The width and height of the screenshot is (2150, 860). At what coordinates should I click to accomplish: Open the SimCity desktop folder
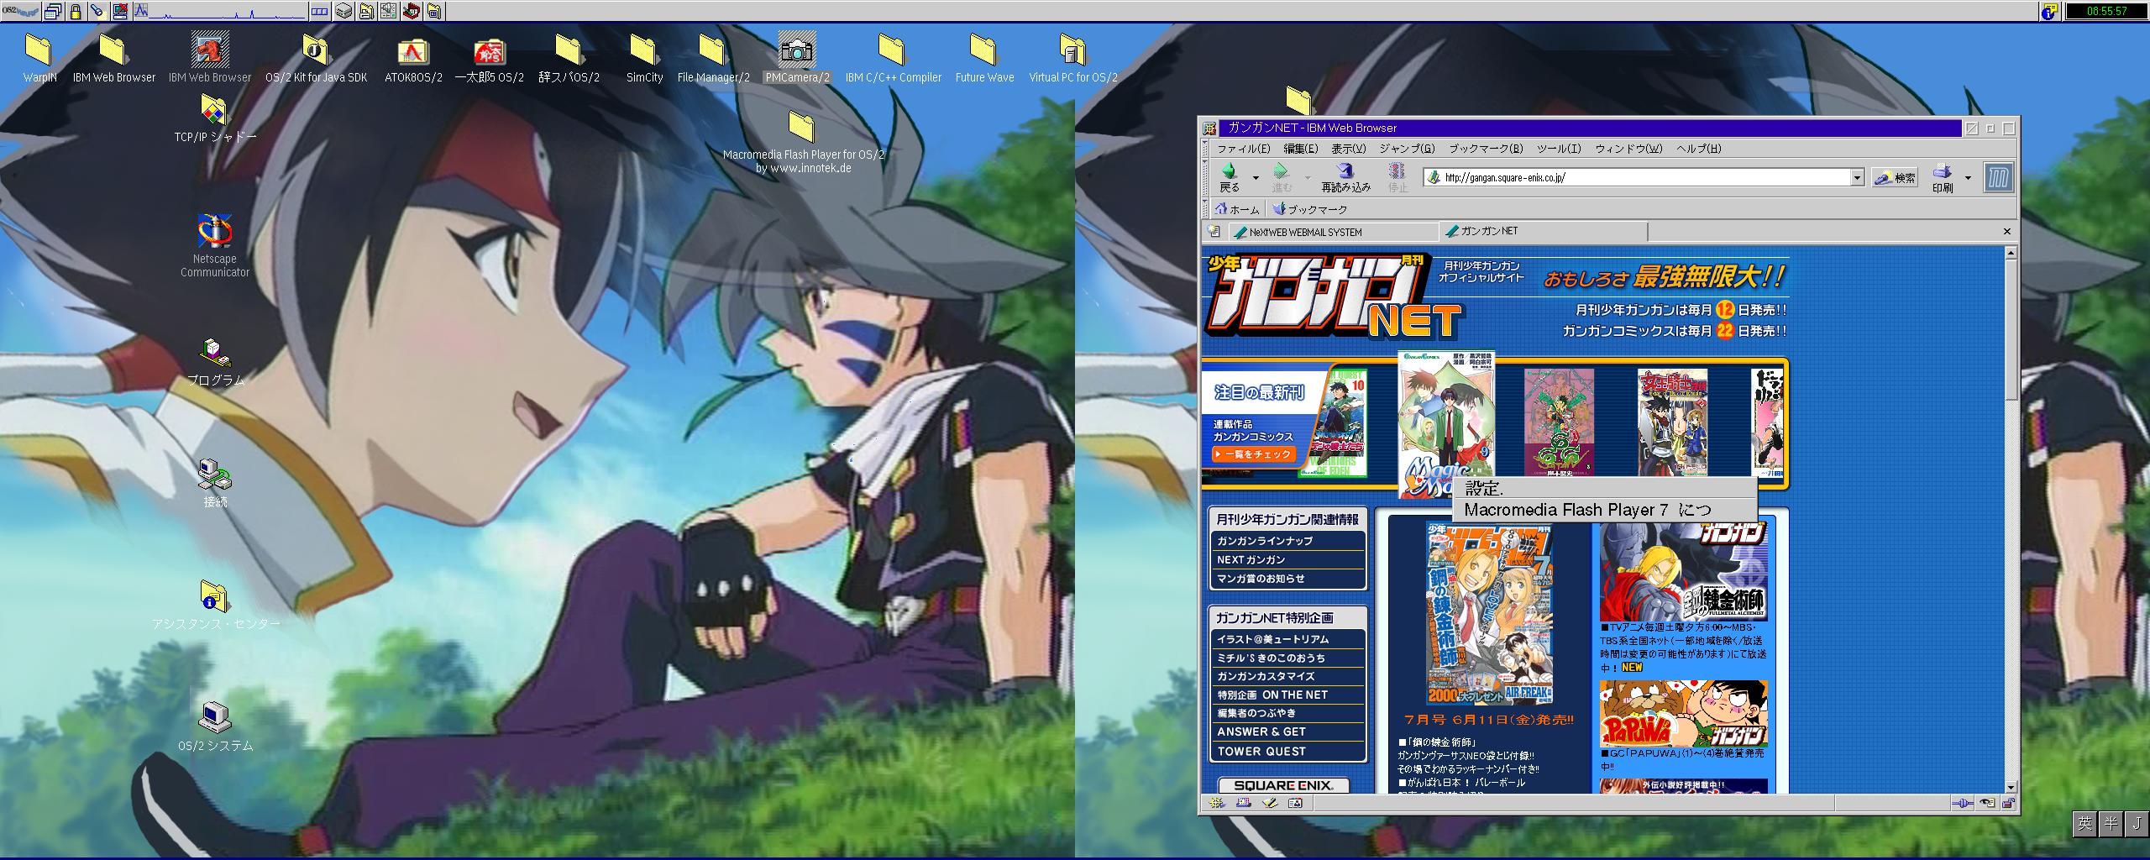pyautogui.click(x=644, y=58)
